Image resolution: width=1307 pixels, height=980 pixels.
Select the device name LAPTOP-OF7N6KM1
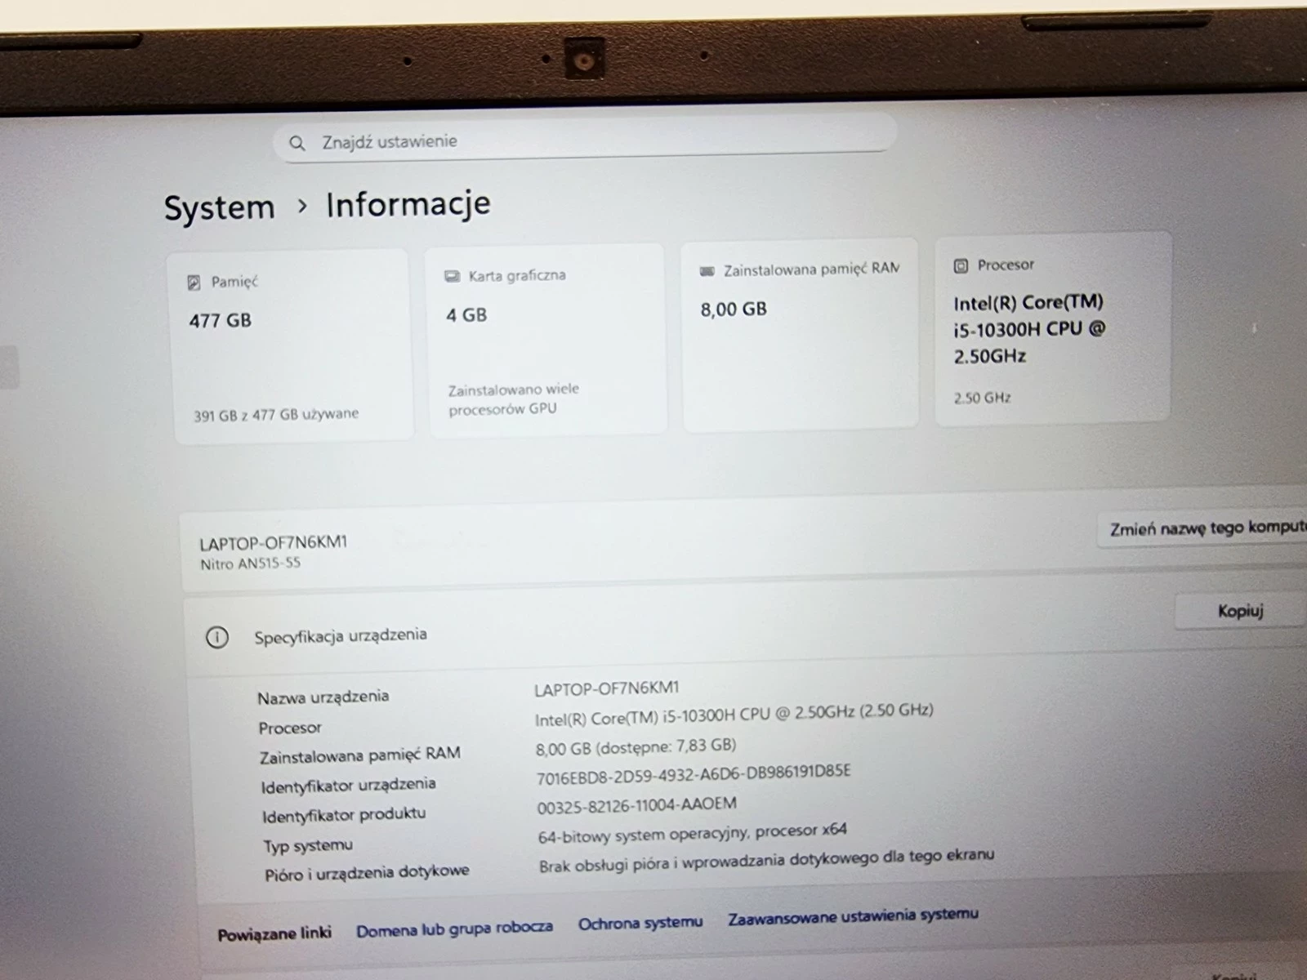click(x=274, y=541)
